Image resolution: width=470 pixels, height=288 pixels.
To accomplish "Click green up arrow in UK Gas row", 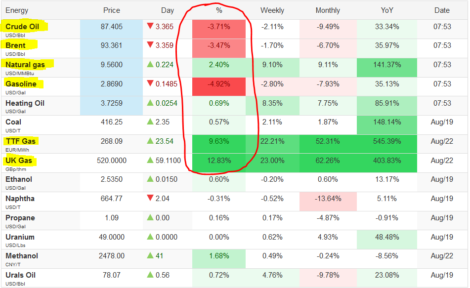I will tap(150, 160).
